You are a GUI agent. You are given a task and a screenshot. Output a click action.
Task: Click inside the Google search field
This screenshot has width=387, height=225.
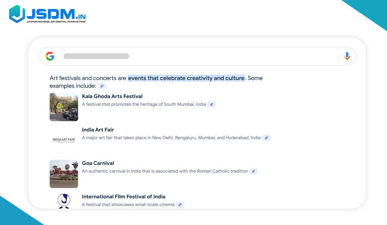[193, 56]
